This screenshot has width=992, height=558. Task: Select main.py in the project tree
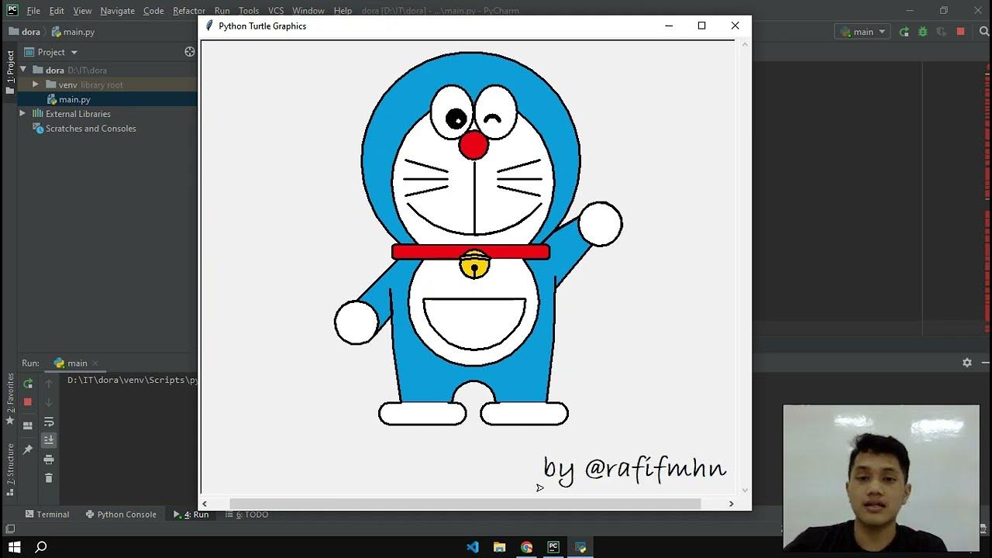tap(74, 99)
